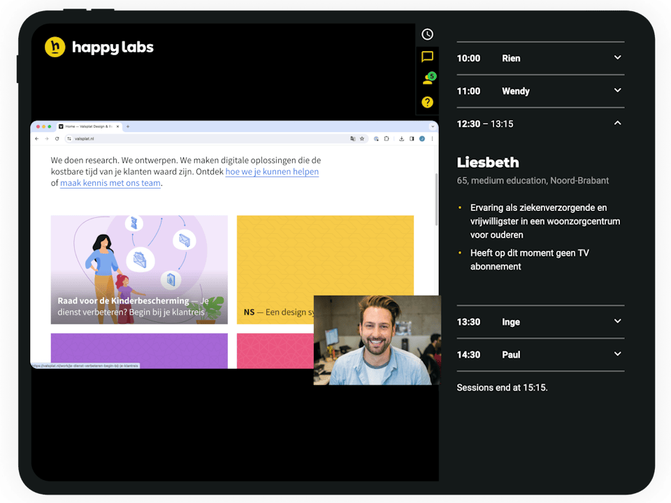Reload the valsplat.nl page
This screenshot has width=671, height=503.
tap(57, 138)
